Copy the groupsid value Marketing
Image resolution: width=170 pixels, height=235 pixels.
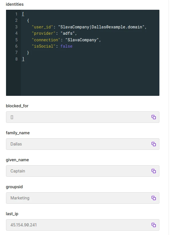click(154, 198)
